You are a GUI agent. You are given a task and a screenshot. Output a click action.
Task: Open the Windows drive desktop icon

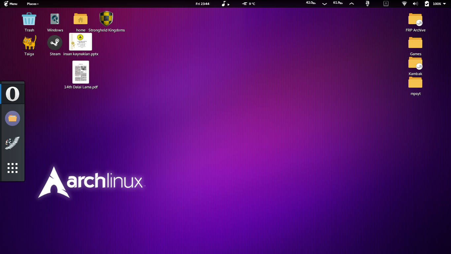(x=55, y=19)
